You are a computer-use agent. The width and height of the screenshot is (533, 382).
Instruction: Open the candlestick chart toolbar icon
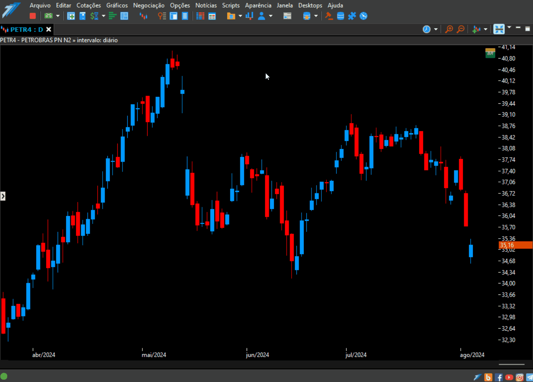point(143,16)
